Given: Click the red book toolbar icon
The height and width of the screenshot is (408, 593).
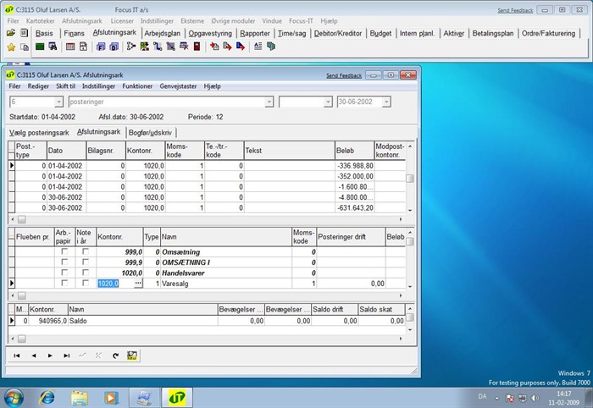Looking at the screenshot, I should tap(197, 47).
